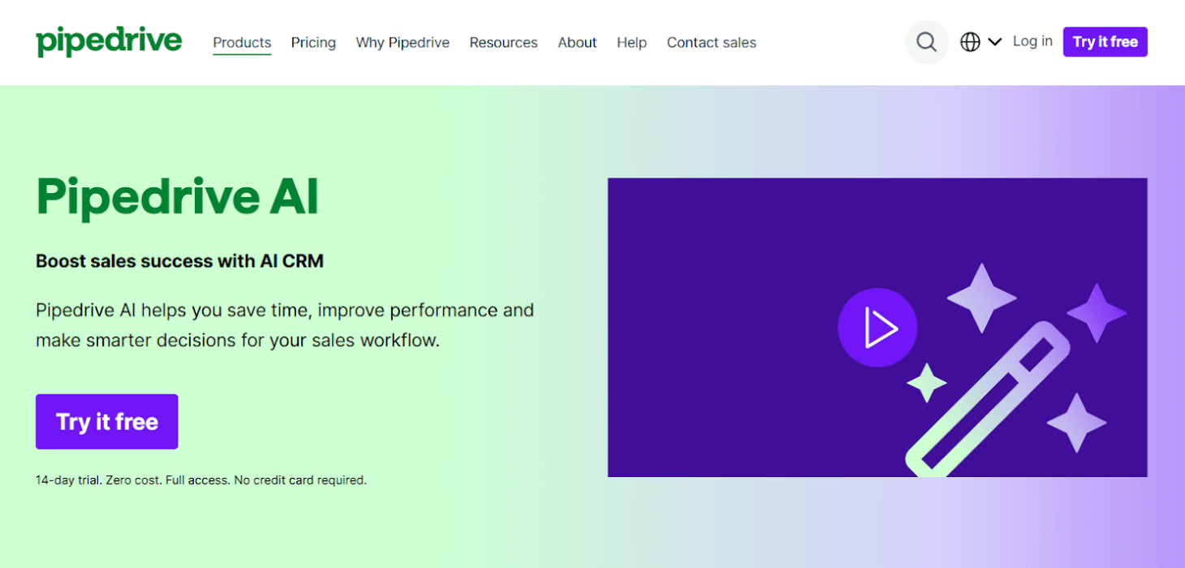Click the Pipedrive AI heading
1185x568 pixels.
(178, 197)
